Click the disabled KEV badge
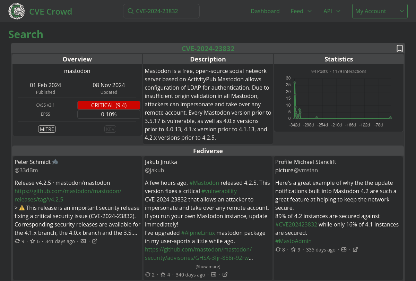This screenshot has width=416, height=281. (x=110, y=129)
